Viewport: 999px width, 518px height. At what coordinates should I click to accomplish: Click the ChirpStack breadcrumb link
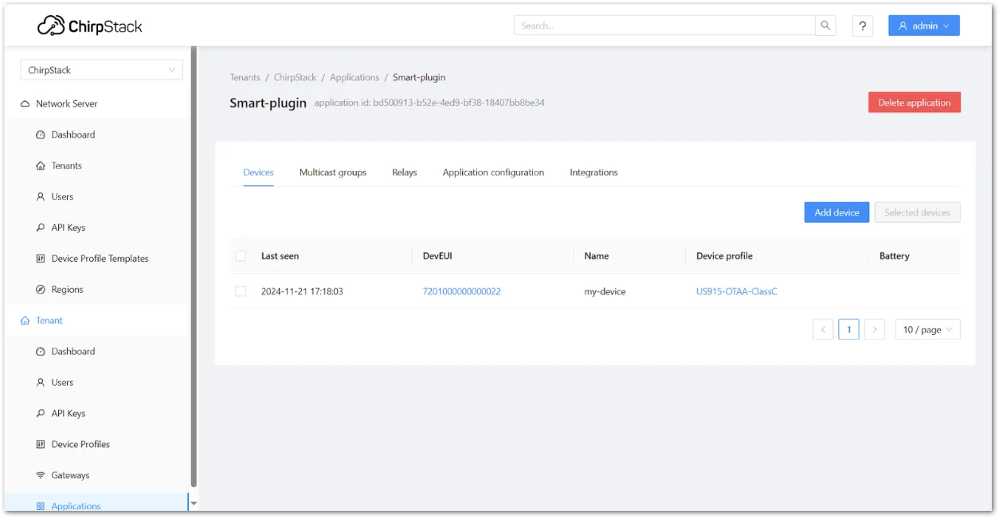[x=295, y=78]
